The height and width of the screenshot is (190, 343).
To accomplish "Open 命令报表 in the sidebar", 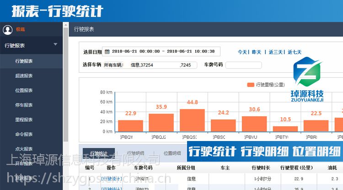I will point(24,134).
